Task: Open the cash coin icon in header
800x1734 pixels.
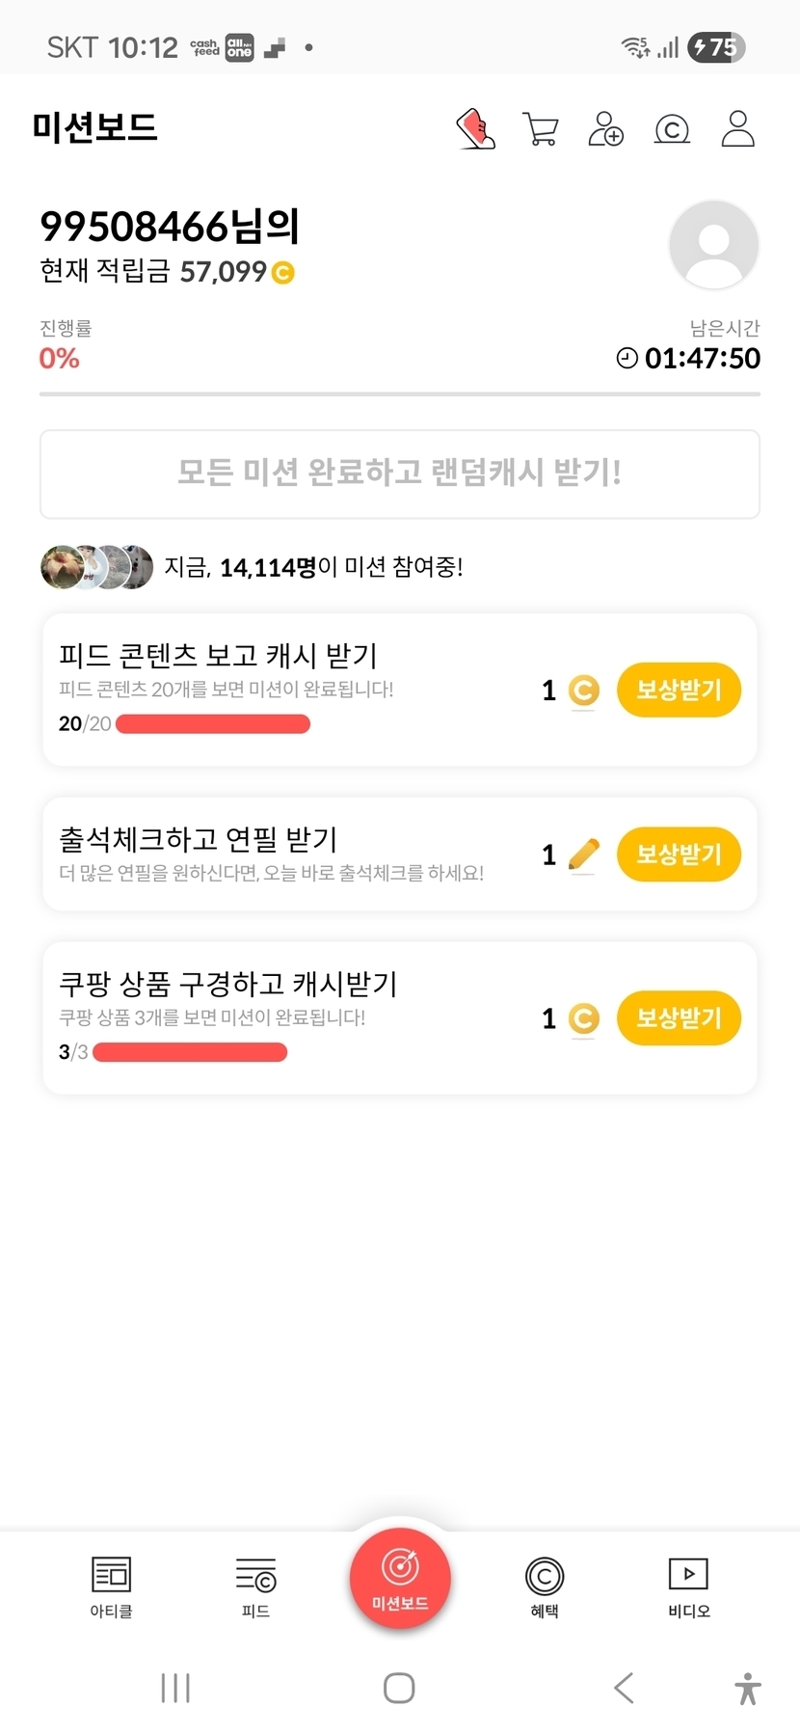Action: tap(672, 128)
